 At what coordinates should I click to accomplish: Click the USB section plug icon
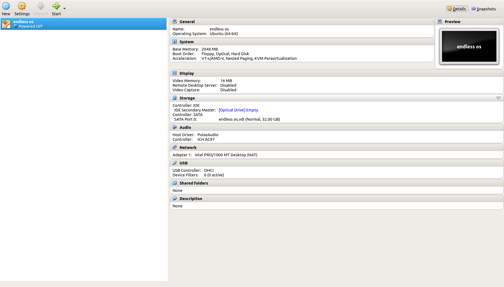(x=175, y=163)
